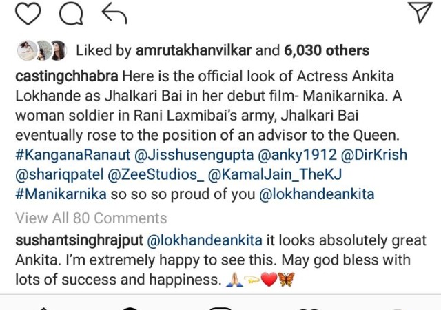Open the @Jisshusengupta mention

194,155
